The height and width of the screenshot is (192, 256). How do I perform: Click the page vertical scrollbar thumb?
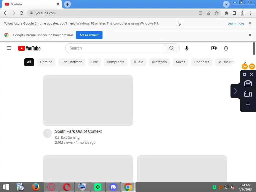[254, 48]
